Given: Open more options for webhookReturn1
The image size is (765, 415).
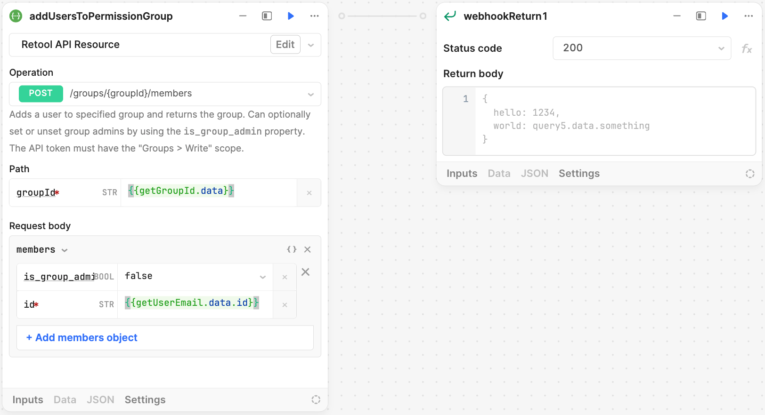Looking at the screenshot, I should pos(749,16).
